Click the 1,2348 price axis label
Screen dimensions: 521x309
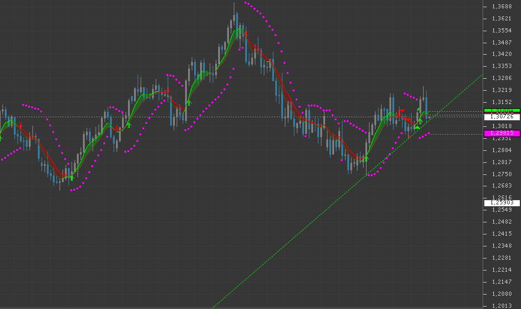tap(502, 246)
